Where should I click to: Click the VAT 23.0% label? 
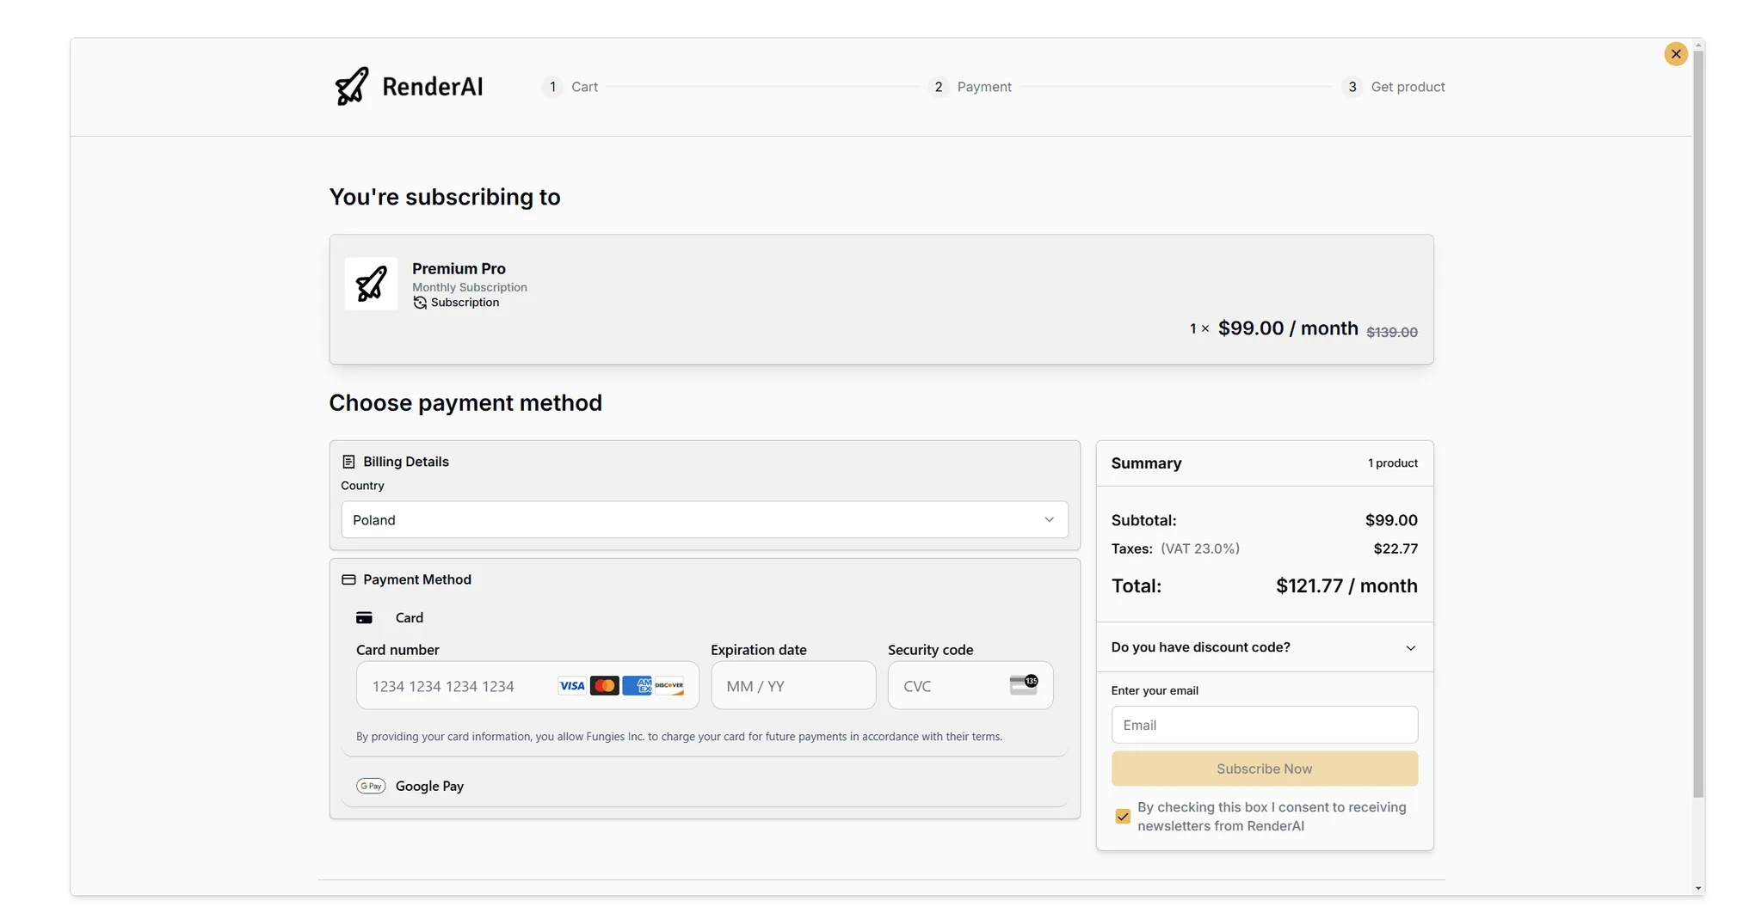1200,548
